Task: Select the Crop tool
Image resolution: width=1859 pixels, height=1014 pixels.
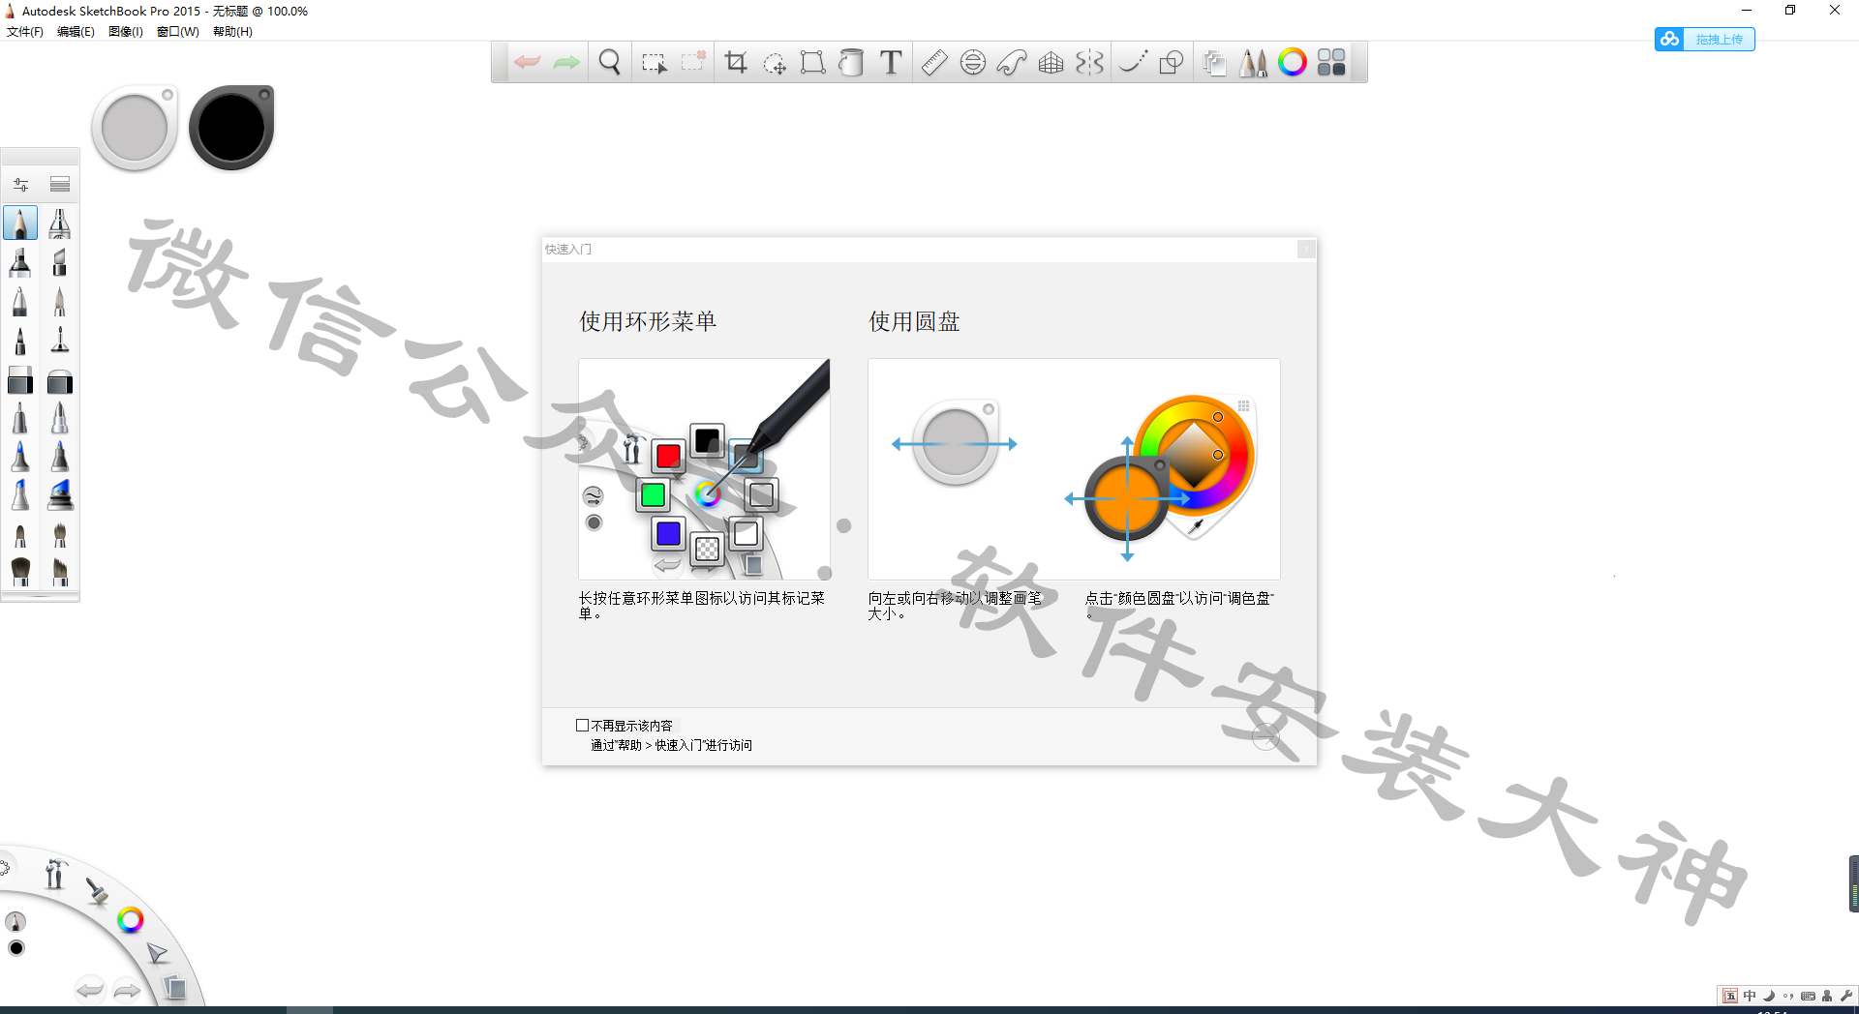Action: click(736, 63)
